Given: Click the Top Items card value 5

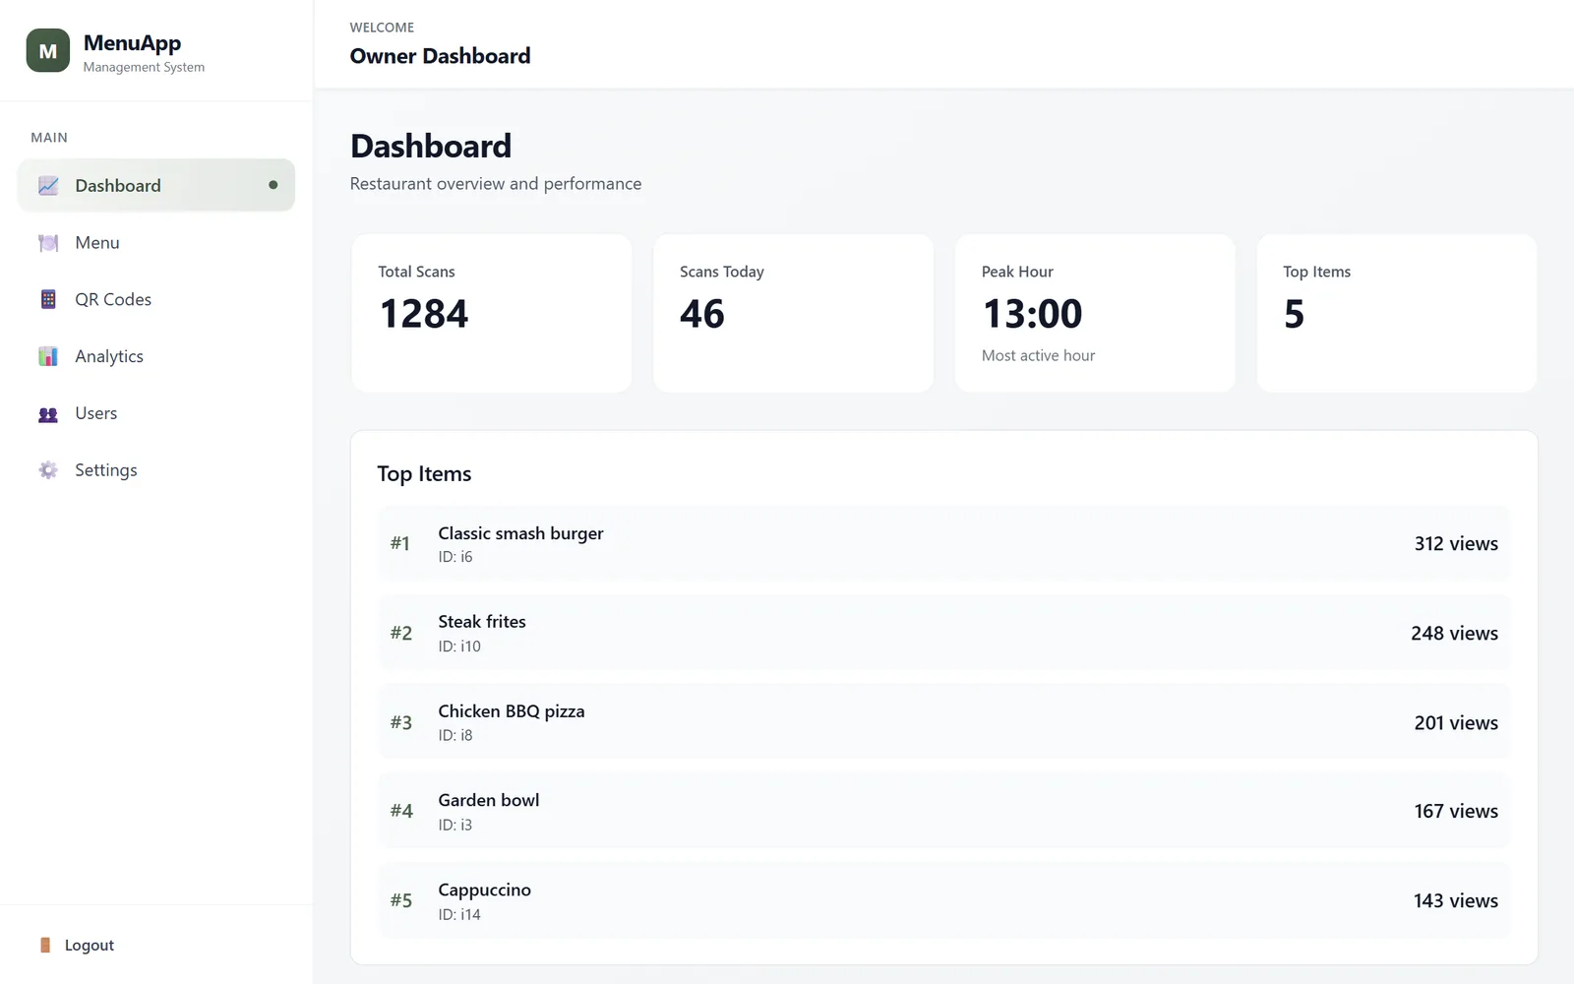Looking at the screenshot, I should (1295, 314).
